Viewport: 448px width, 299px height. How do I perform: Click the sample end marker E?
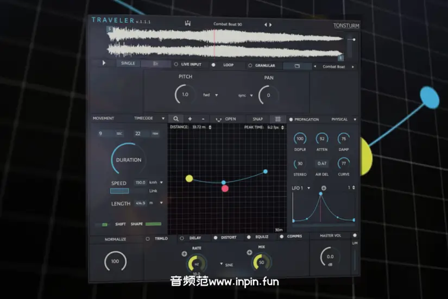point(340,58)
